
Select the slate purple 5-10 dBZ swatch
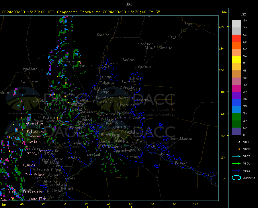point(236,131)
